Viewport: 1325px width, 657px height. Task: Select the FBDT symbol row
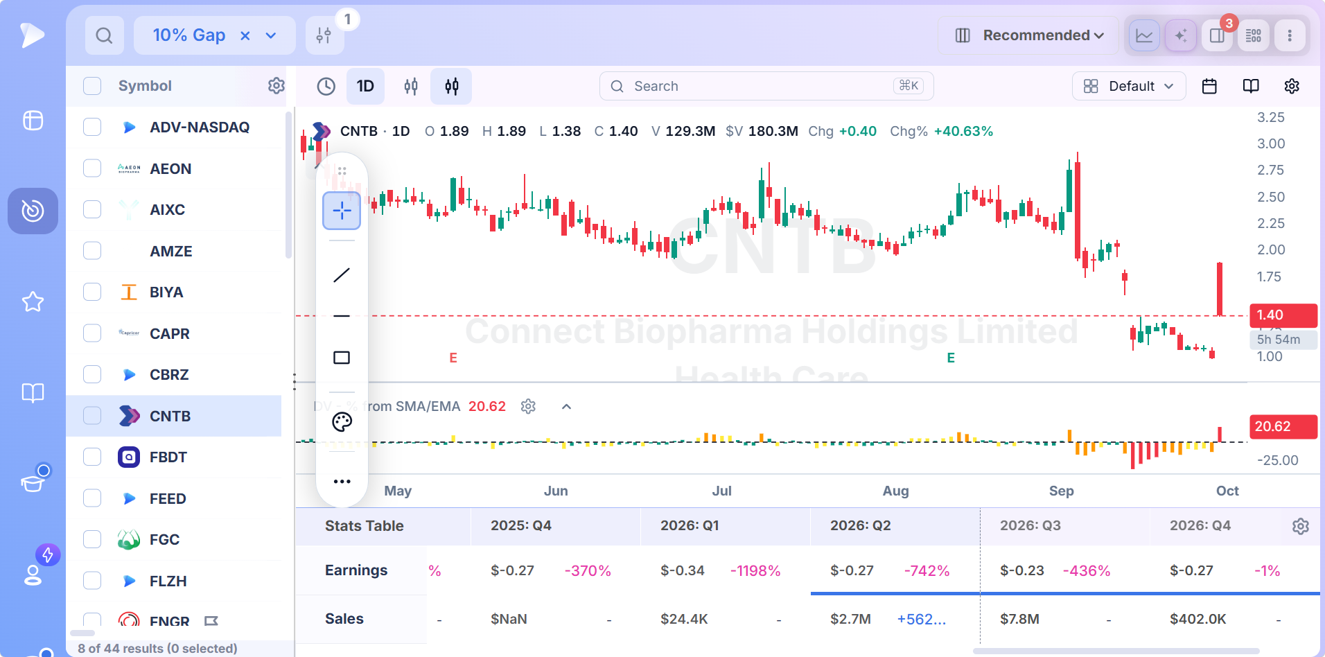174,457
